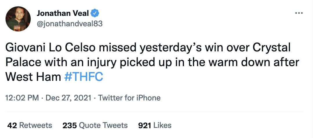Open Jonathan Veal's profile photo
This screenshot has width=321, height=138.
click(x=18, y=19)
